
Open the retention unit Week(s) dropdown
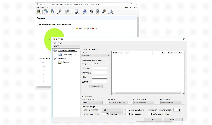(x=116, y=114)
